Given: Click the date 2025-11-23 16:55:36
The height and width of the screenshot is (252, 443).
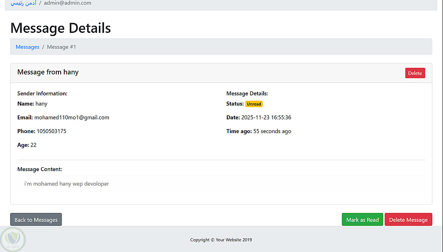Looking at the screenshot, I should point(266,118).
